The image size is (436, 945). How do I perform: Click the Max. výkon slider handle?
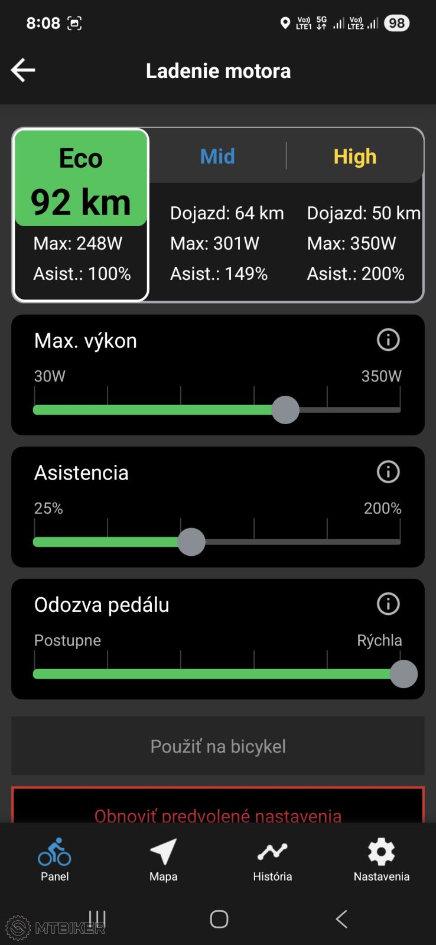(285, 410)
